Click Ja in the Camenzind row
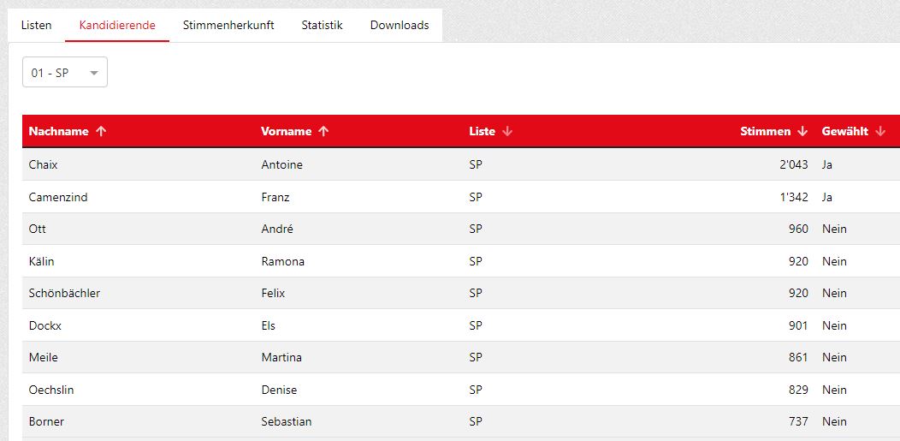 point(827,197)
